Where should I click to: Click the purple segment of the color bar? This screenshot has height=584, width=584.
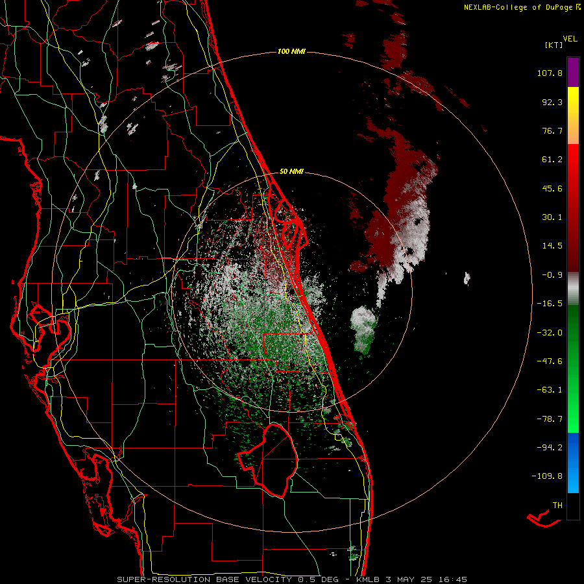point(573,72)
